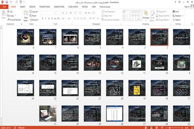
Task: Click the zoom slider in status bar
Action: point(174,128)
